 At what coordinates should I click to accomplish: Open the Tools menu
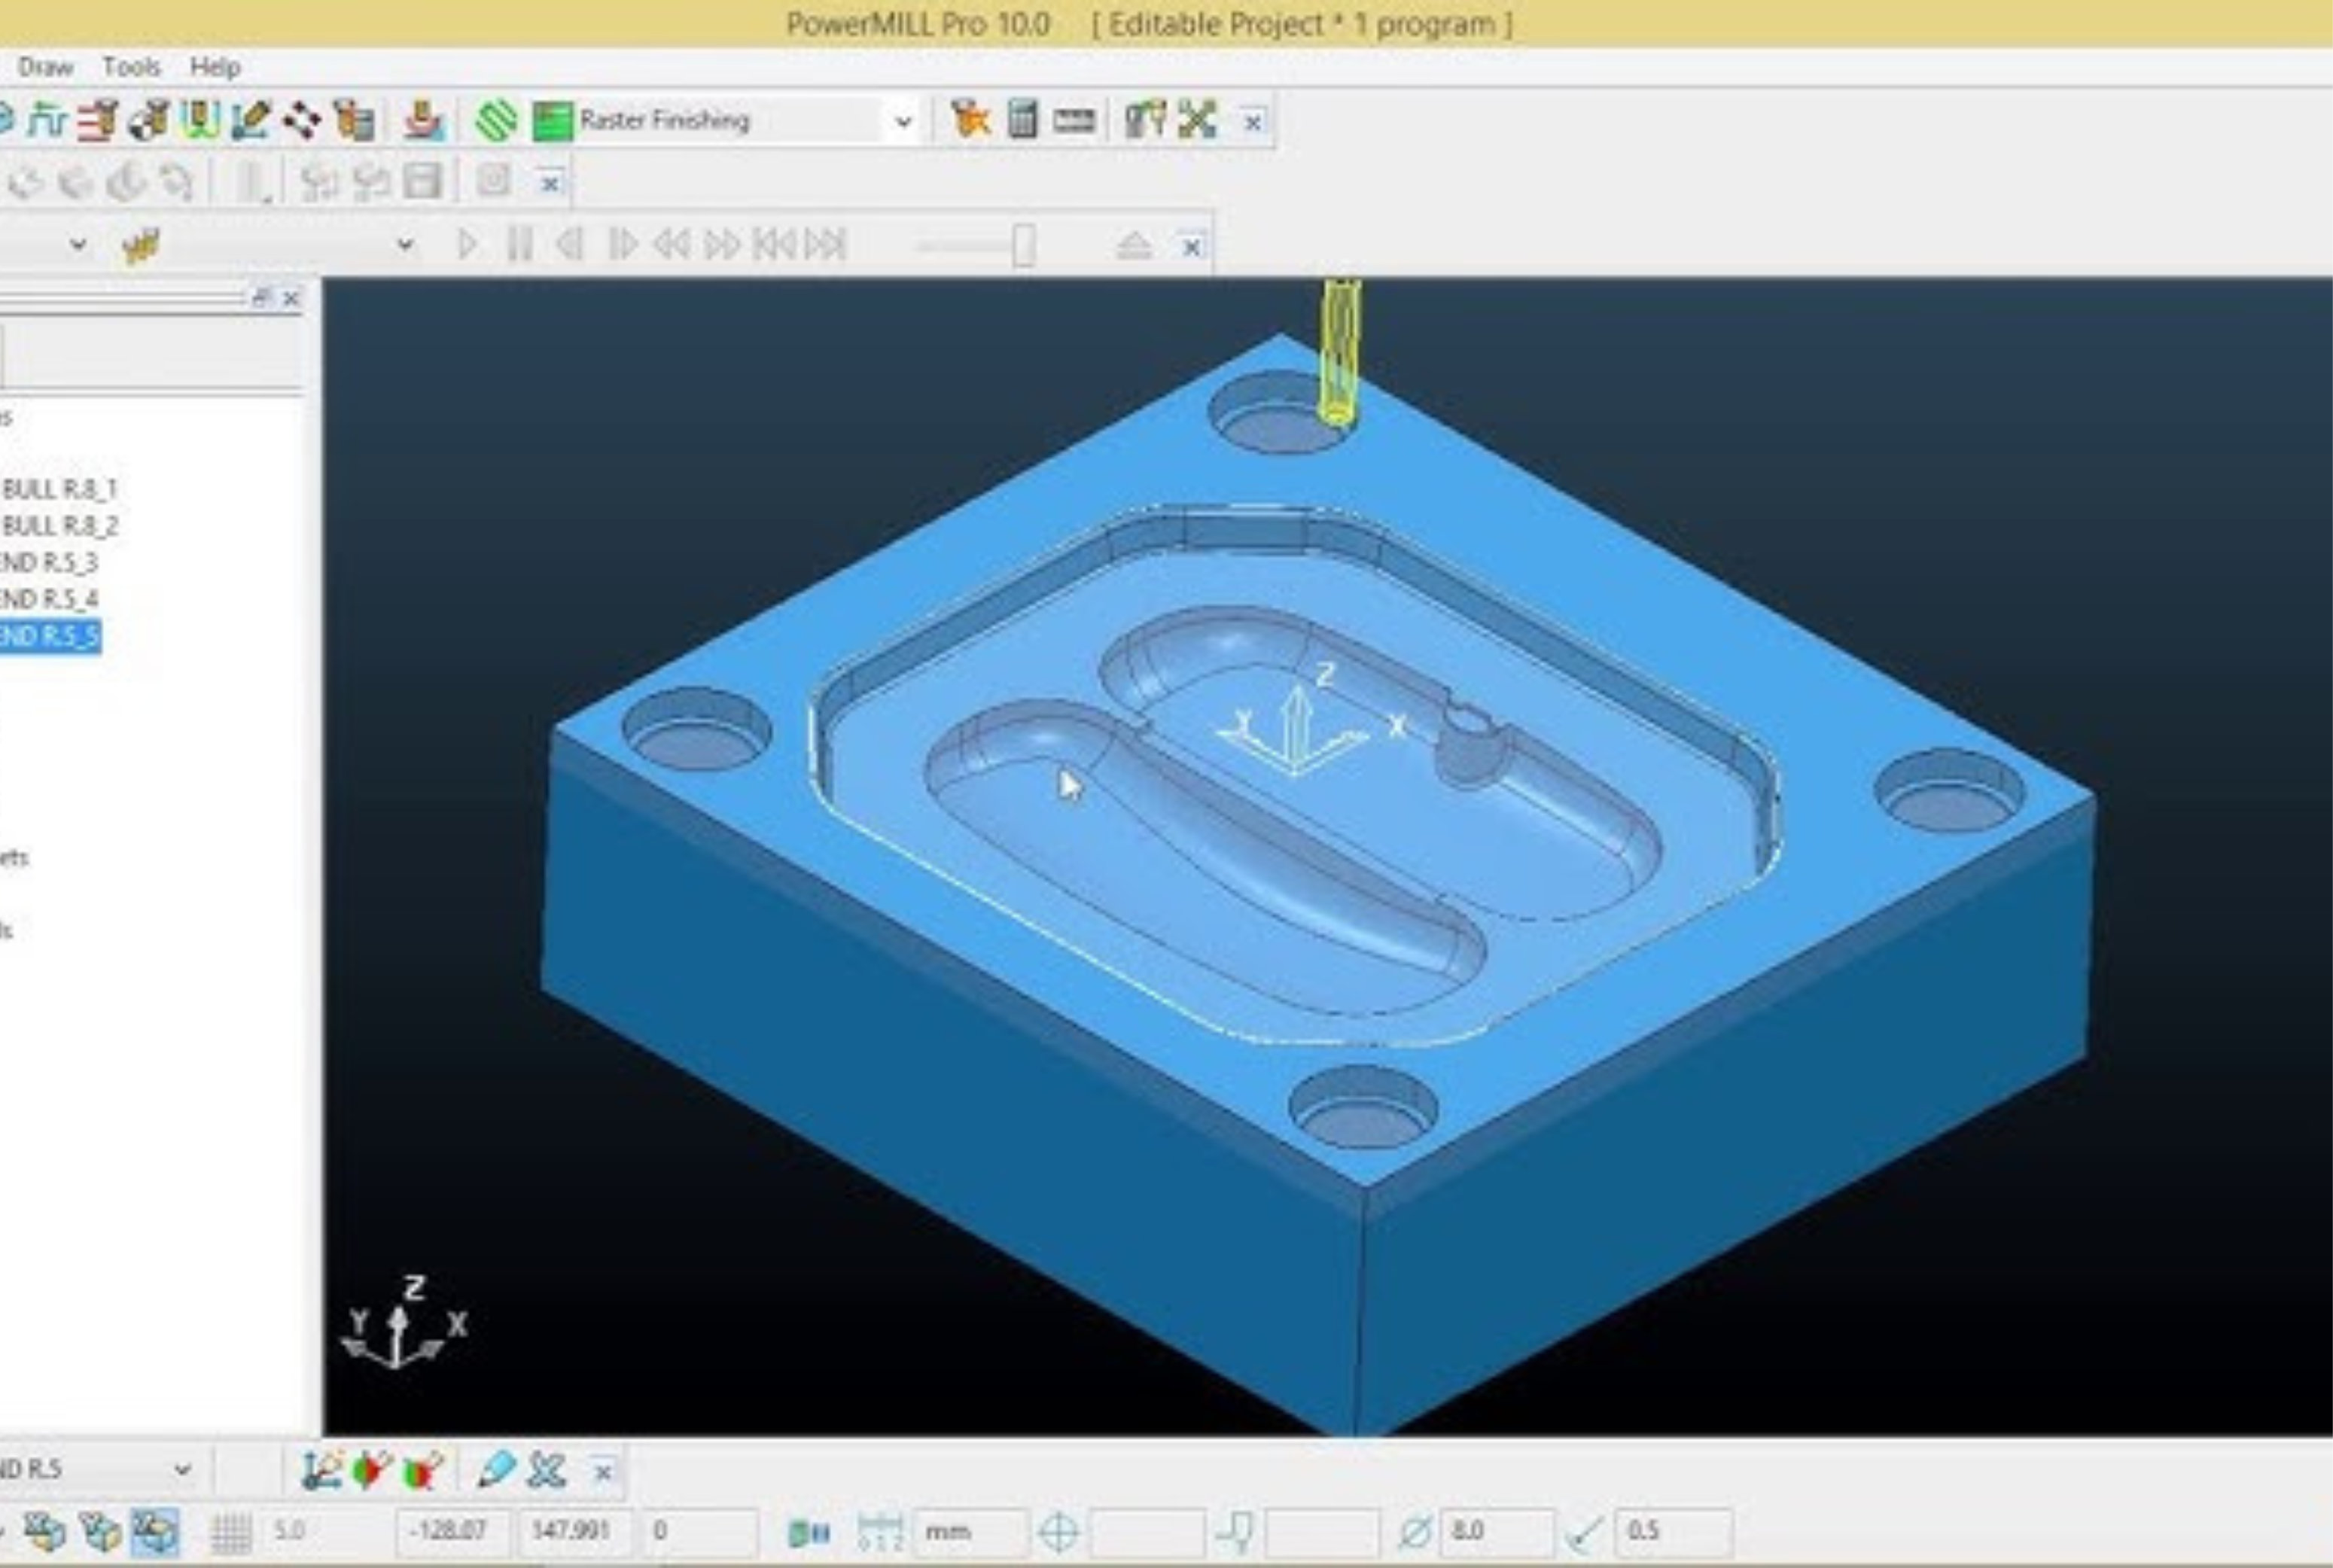click(x=131, y=67)
